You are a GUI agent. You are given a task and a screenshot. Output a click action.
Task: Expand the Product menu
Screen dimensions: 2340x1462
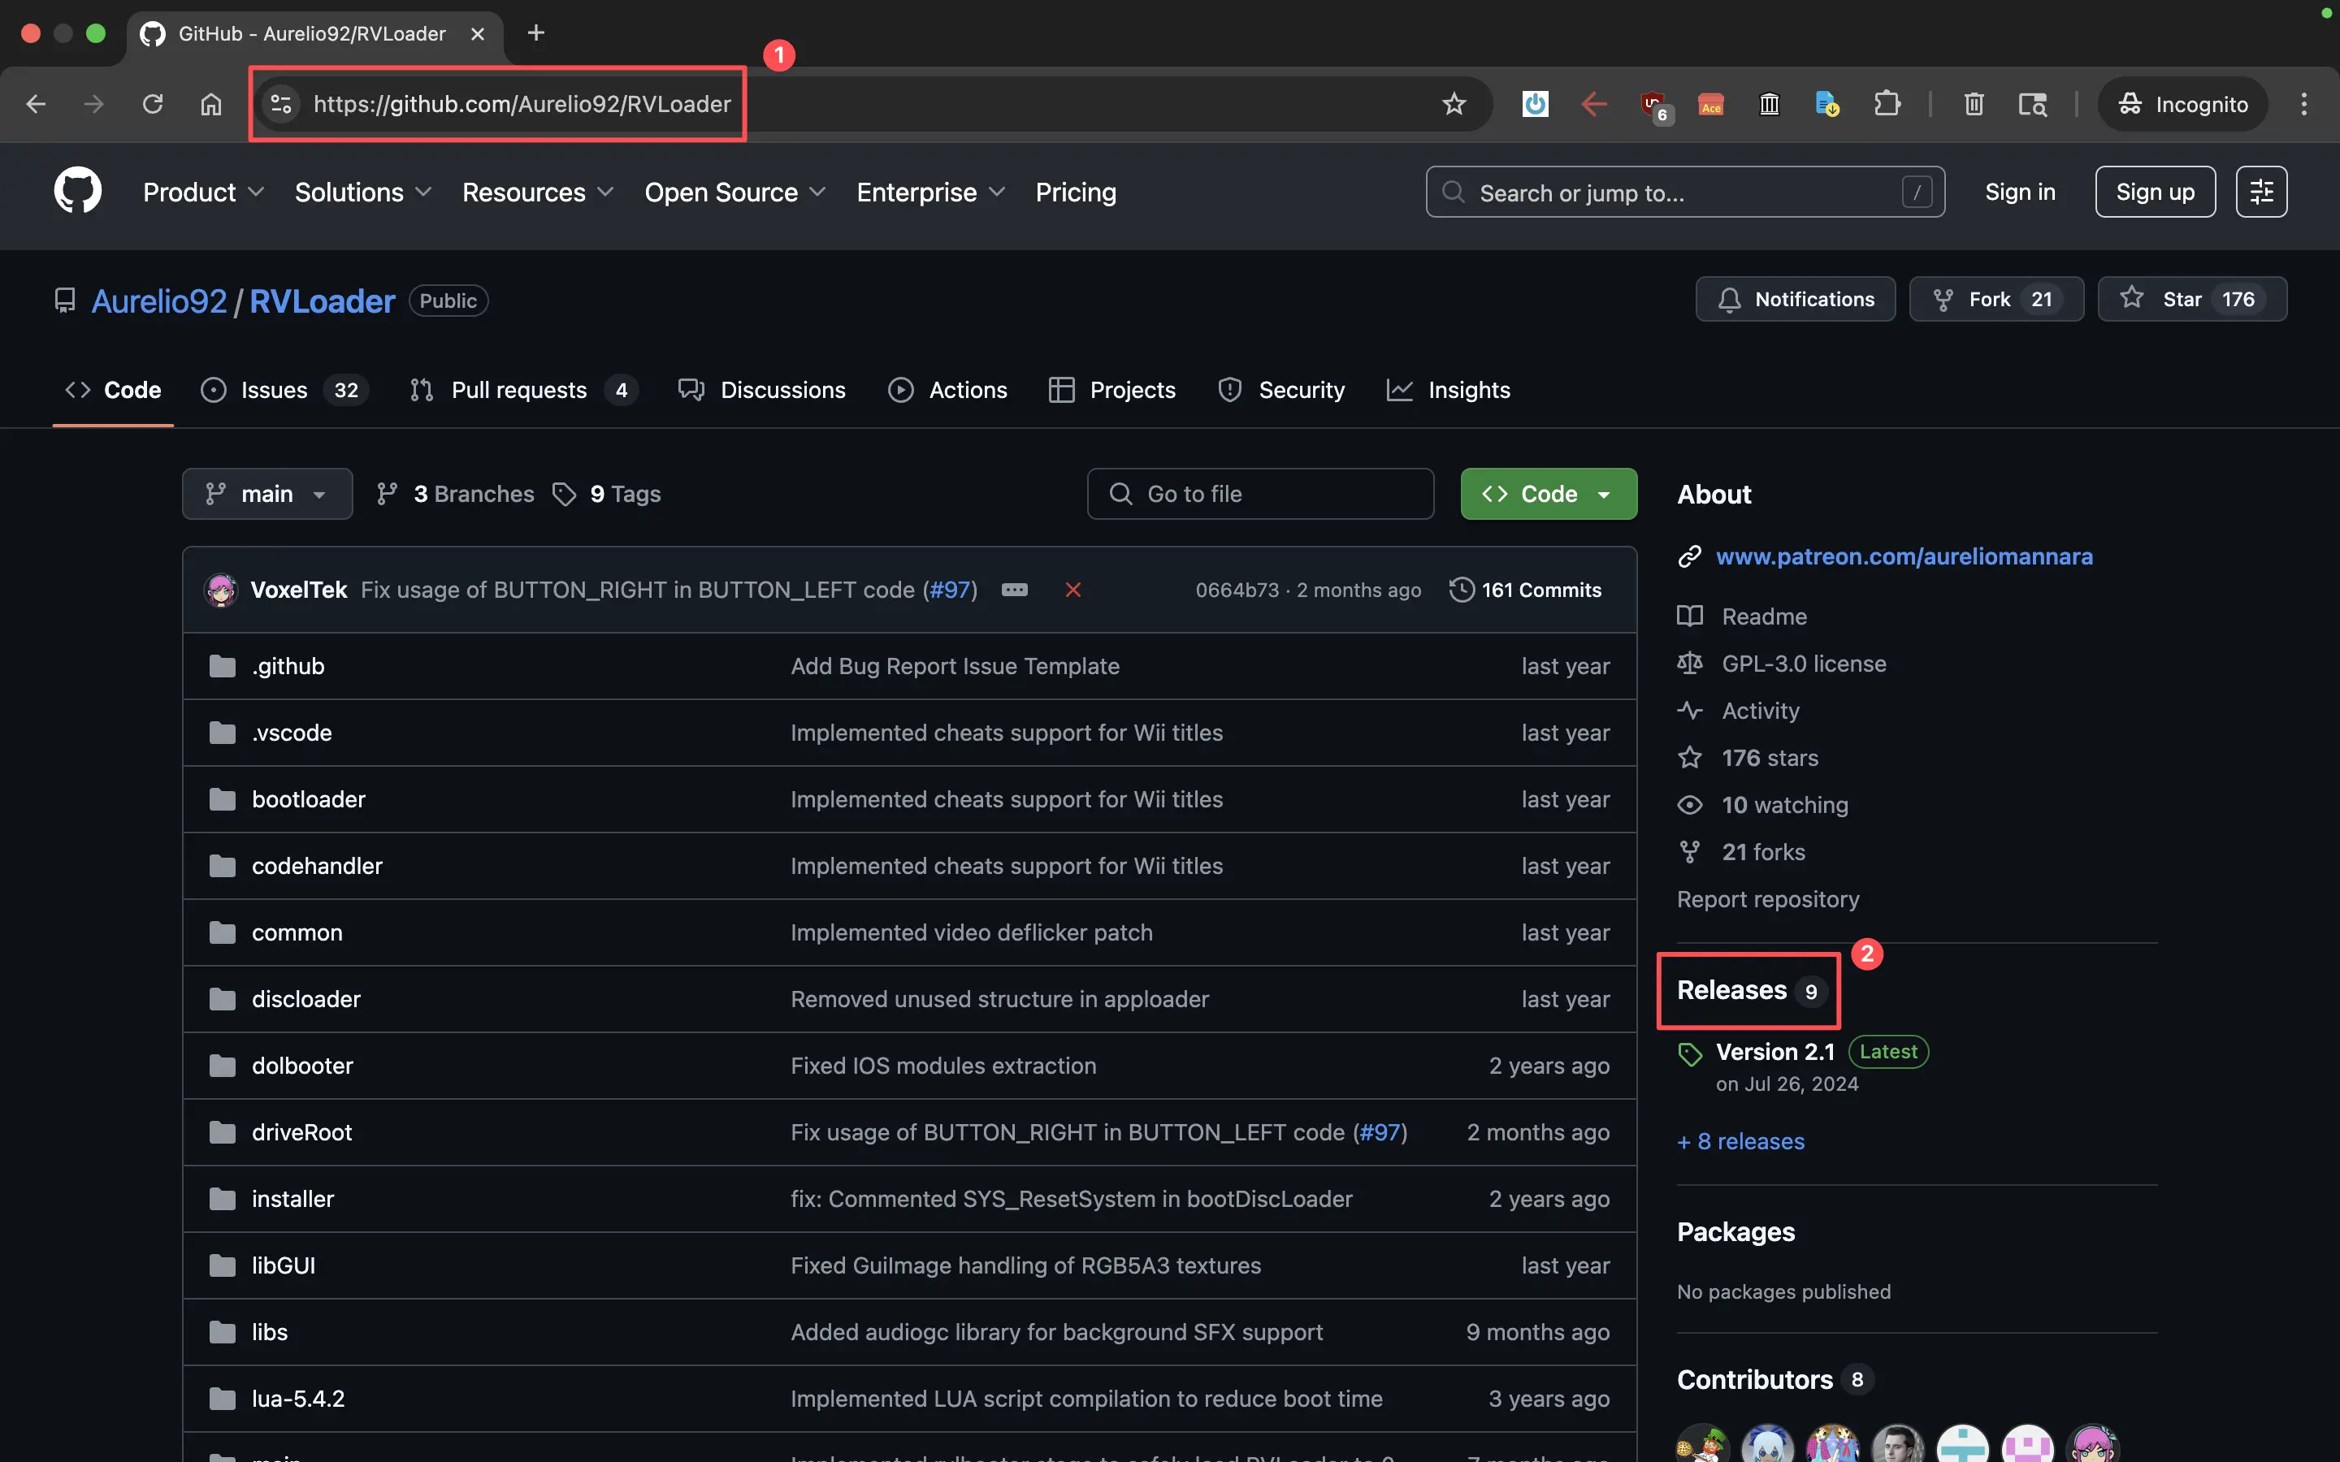(203, 192)
